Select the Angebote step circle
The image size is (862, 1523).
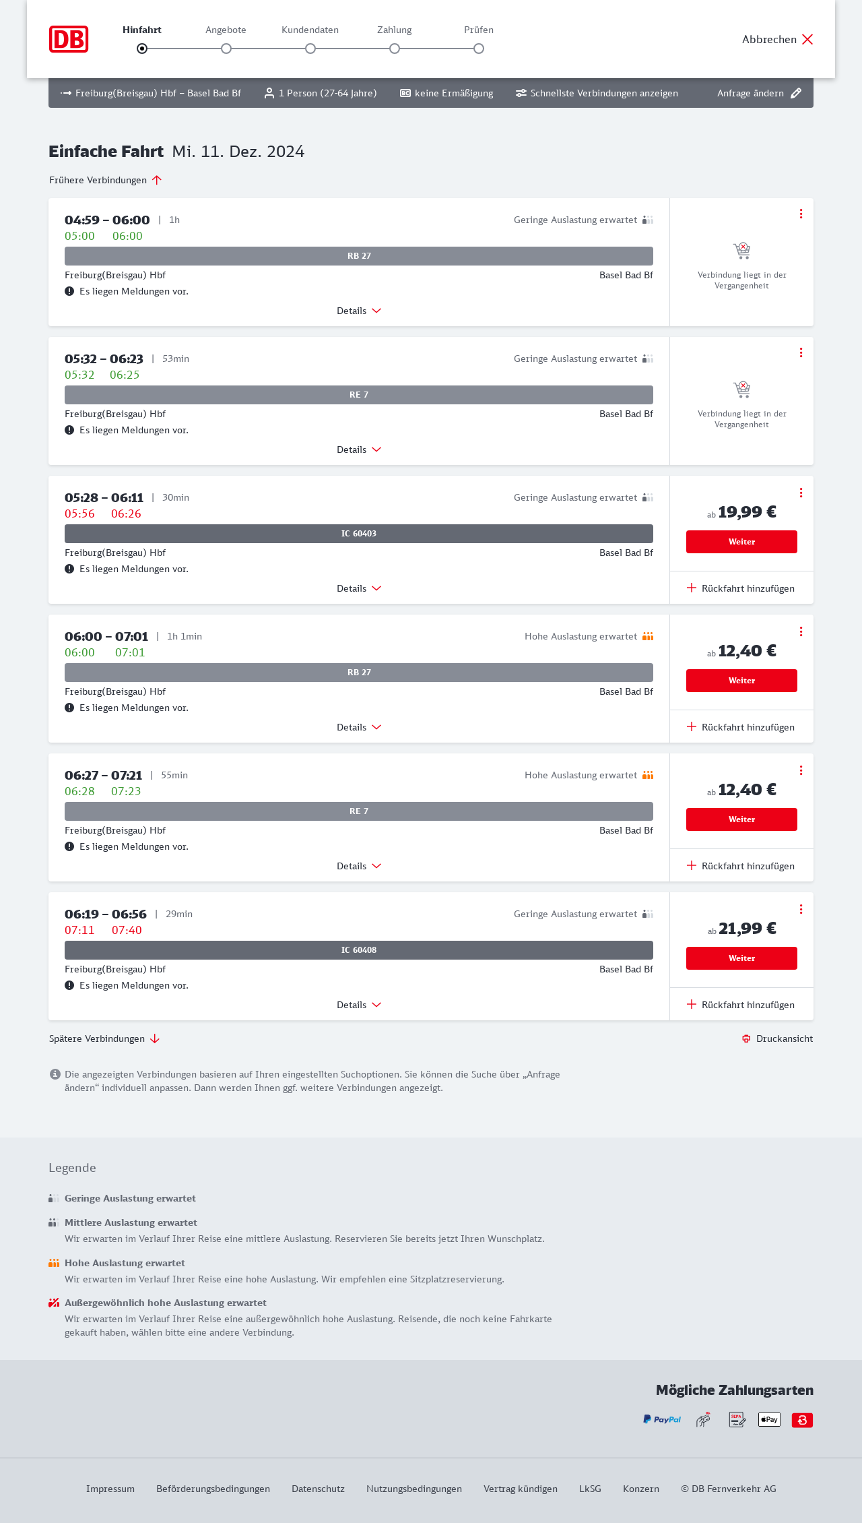tap(226, 49)
